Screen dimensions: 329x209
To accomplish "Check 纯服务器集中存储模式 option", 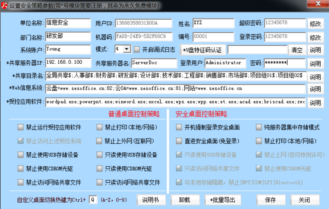I will (x=259, y=127).
